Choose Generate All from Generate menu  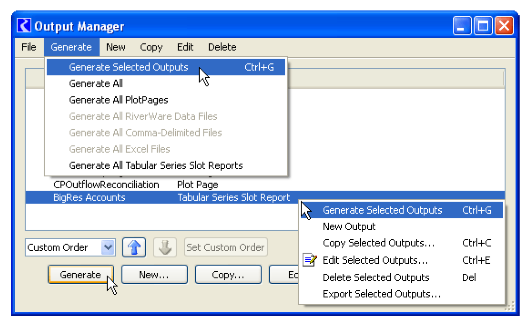click(x=96, y=84)
